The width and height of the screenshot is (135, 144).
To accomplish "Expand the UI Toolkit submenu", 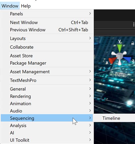I will coord(47,140).
